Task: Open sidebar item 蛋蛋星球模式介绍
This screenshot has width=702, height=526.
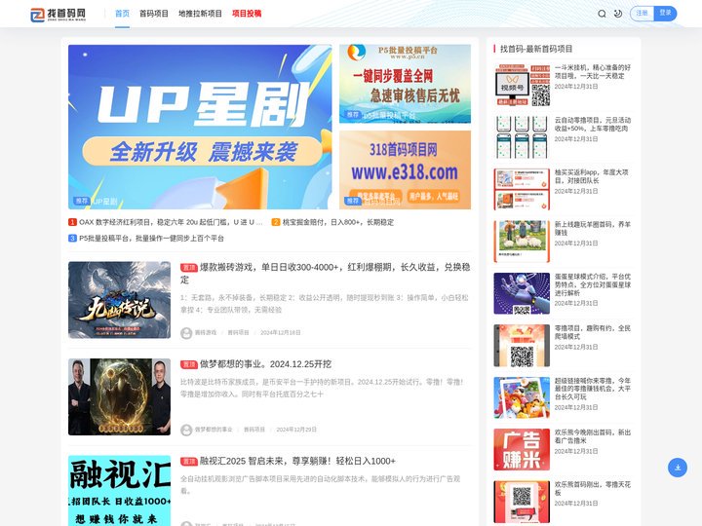Action: point(593,284)
